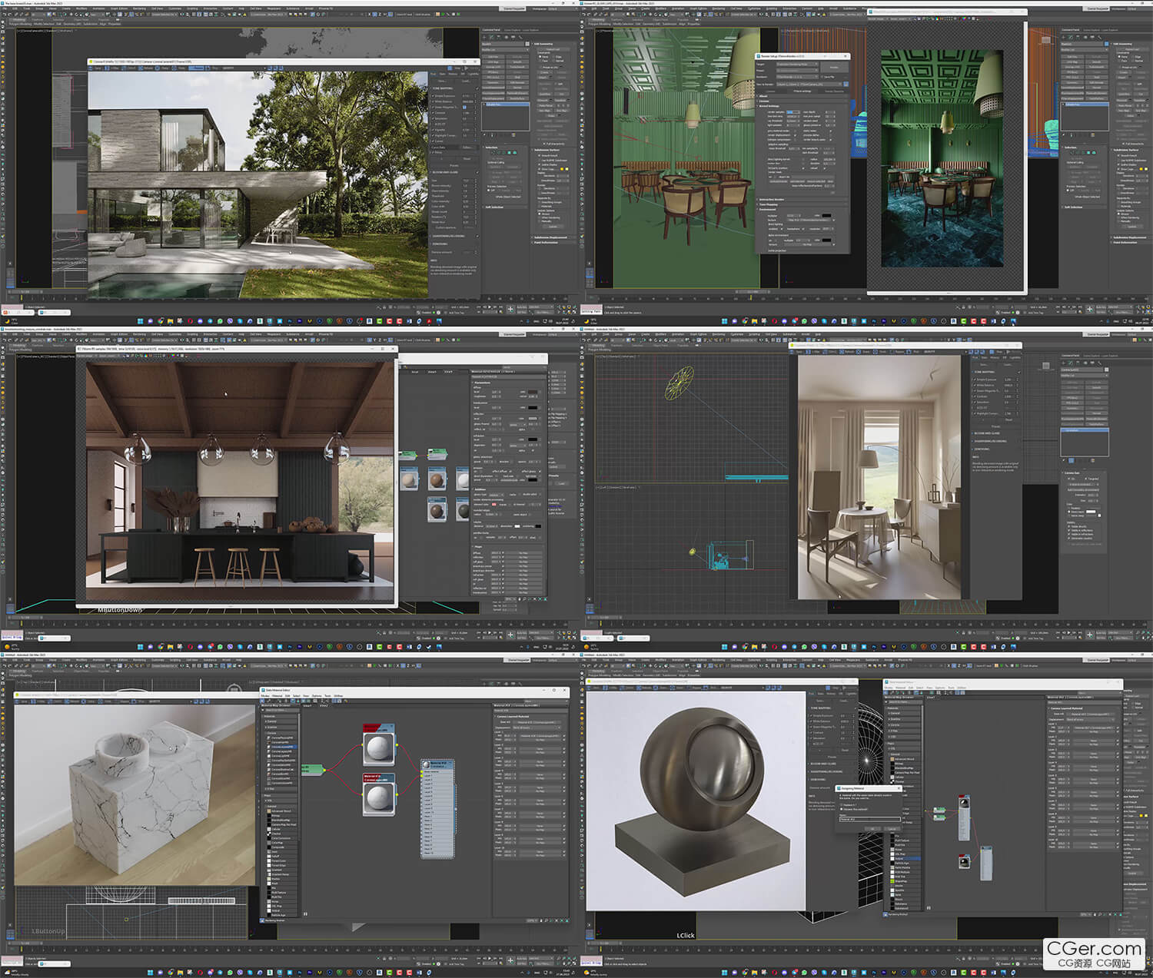Image resolution: width=1153 pixels, height=978 pixels.
Task: Select the blue layered material node, bottom-left editor
Action: pyautogui.click(x=437, y=809)
